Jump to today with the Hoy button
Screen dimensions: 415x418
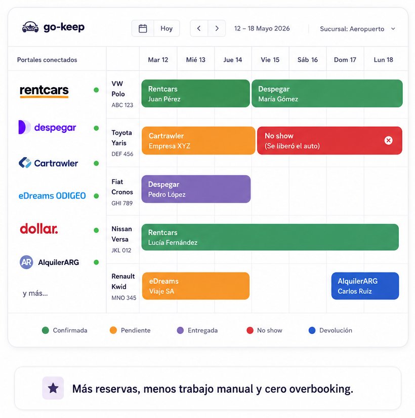pos(167,28)
